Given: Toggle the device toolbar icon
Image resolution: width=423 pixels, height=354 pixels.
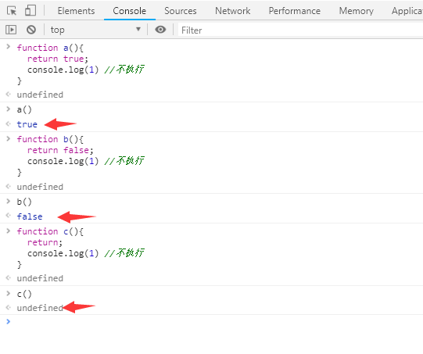Looking at the screenshot, I should (x=30, y=11).
